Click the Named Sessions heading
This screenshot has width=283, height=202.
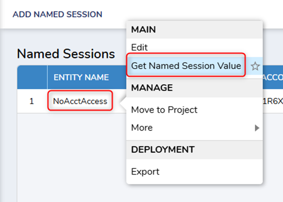(66, 54)
